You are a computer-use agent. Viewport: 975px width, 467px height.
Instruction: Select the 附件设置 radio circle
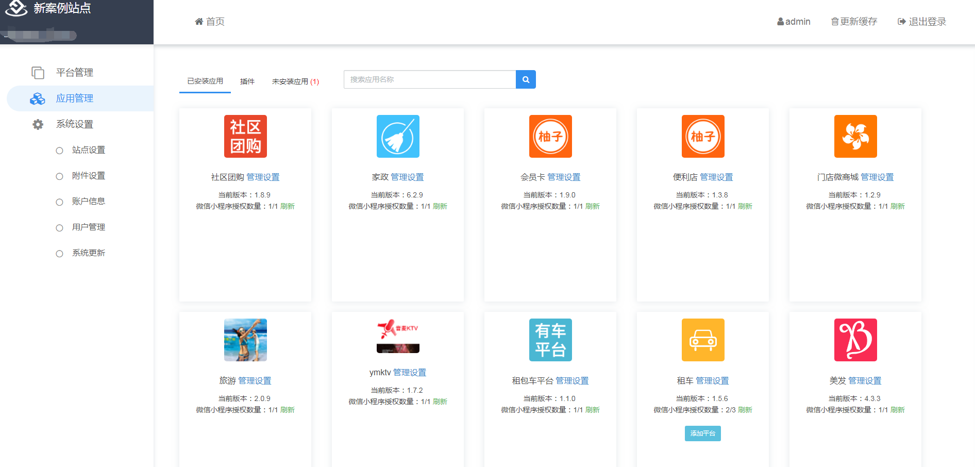pos(60,176)
